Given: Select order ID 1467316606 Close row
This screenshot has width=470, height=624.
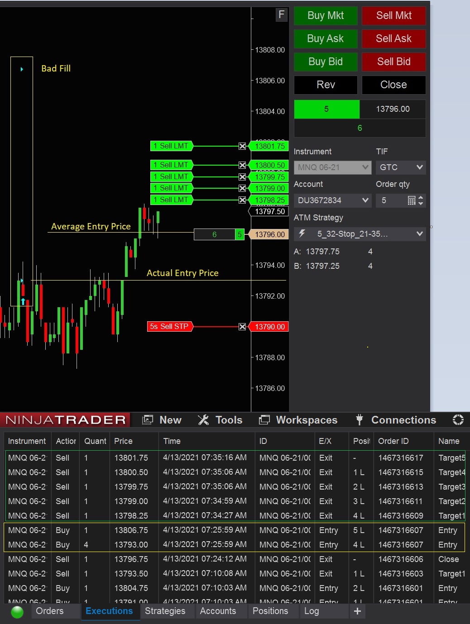Looking at the screenshot, I should [235, 559].
